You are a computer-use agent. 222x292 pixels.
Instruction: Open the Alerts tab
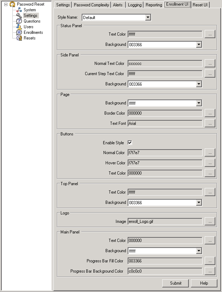point(118,5)
